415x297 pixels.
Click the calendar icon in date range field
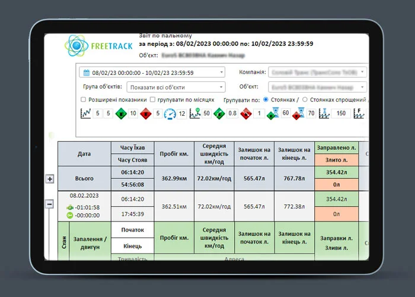pyautogui.click(x=87, y=72)
